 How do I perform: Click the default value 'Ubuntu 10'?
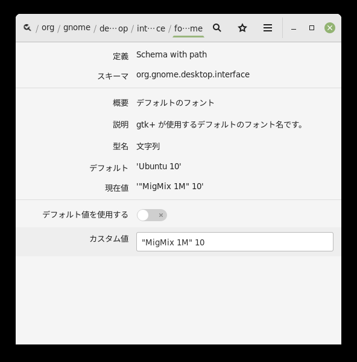[159, 166]
